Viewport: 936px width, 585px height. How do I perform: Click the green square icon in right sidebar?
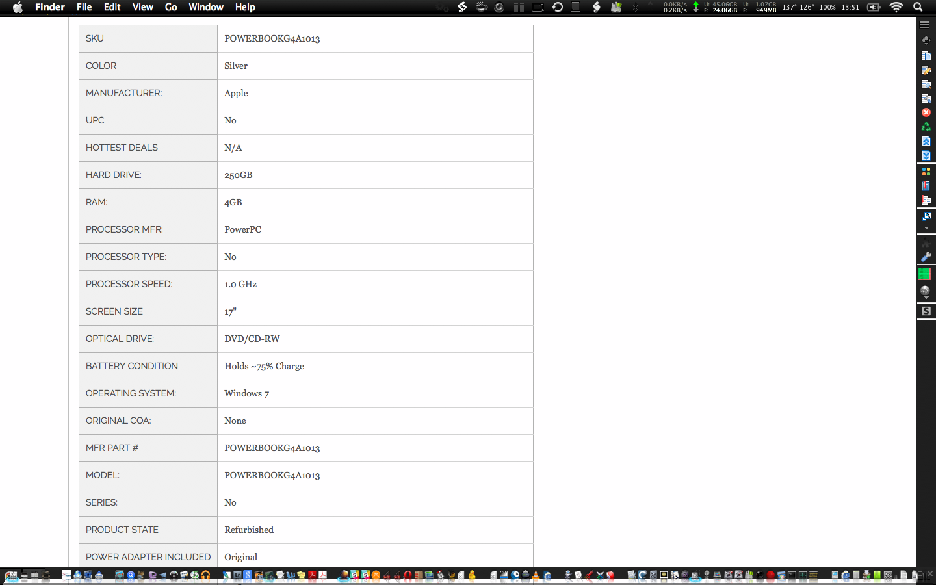pos(924,274)
